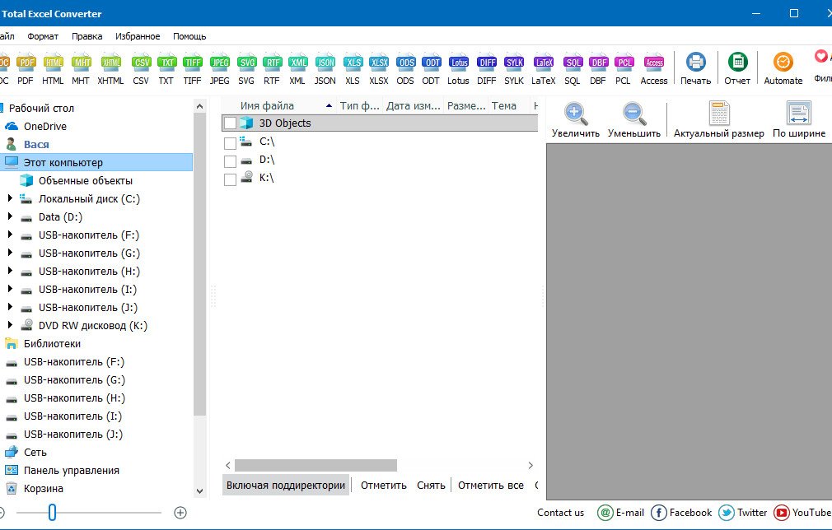
Task: Pick the SVG output icon
Action: (x=247, y=69)
